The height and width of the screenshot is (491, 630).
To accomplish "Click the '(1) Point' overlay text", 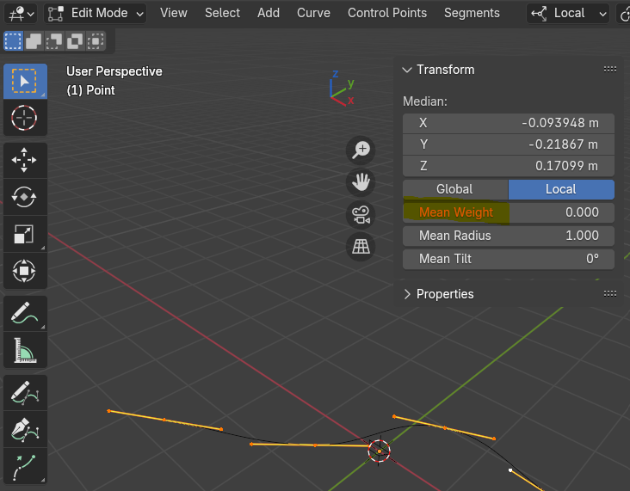I will pos(91,90).
